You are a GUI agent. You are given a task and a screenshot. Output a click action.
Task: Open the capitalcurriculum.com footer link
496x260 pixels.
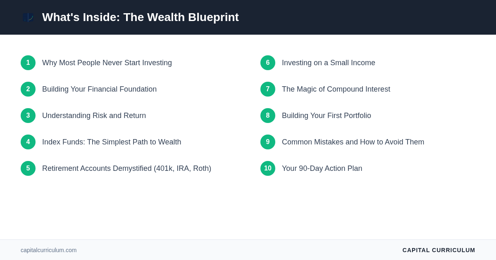pos(49,250)
